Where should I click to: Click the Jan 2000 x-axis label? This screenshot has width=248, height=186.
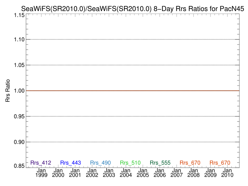(58, 173)
